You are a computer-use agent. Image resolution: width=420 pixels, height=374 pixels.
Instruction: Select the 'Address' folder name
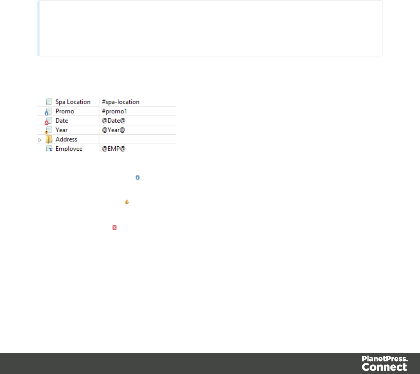[x=66, y=139]
